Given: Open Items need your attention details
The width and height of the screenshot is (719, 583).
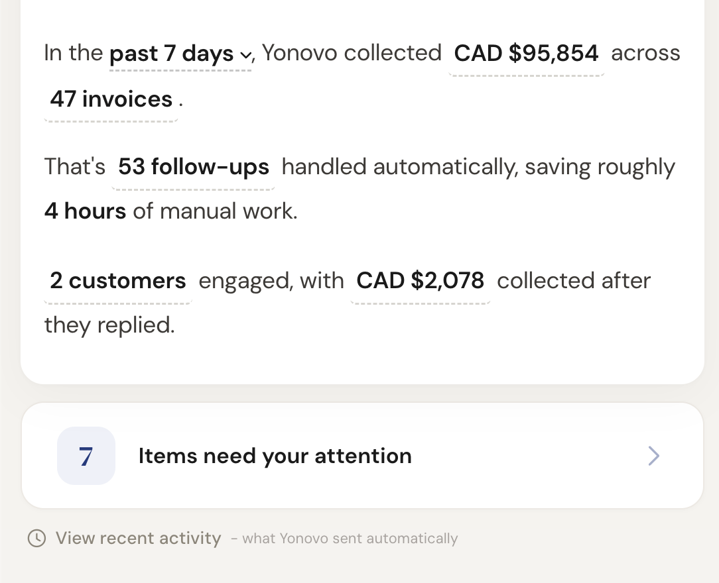Looking at the screenshot, I should [x=275, y=456].
